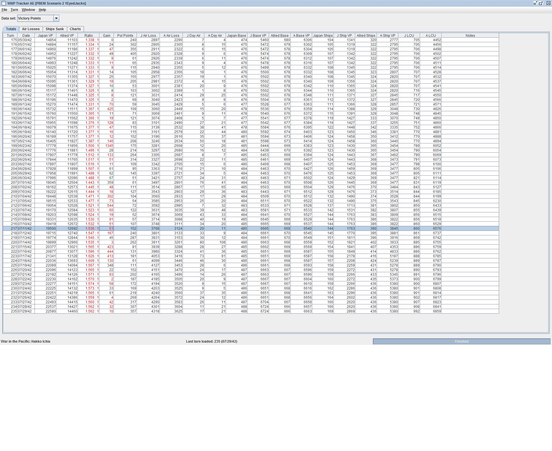Image resolution: width=552 pixels, height=451 pixels.
Task: Open the Window menu
Action: tap(28, 10)
